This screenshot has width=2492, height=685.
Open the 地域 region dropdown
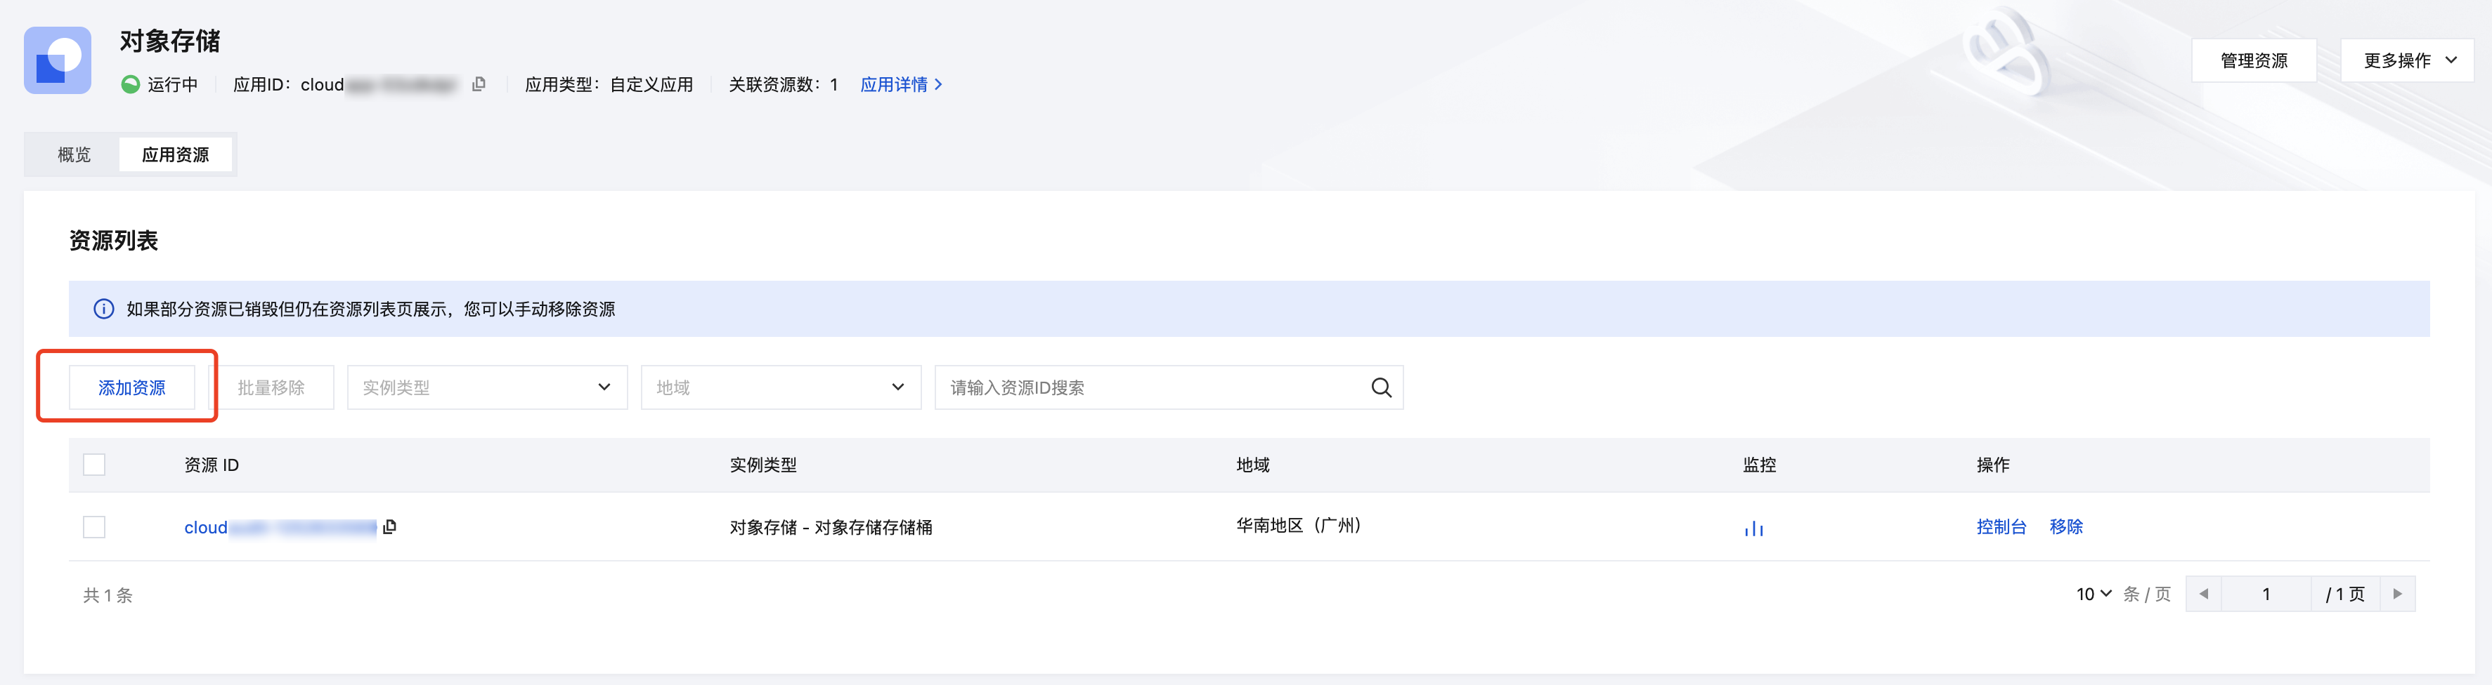coord(780,387)
